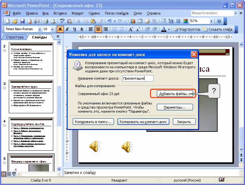Expand the Undo history dropdown arrow
The height and width of the screenshot is (185, 245).
[x=115, y=21]
